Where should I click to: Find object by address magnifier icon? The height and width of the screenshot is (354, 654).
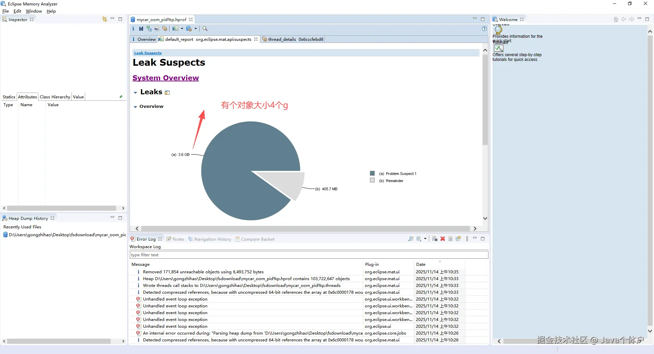coord(205,29)
